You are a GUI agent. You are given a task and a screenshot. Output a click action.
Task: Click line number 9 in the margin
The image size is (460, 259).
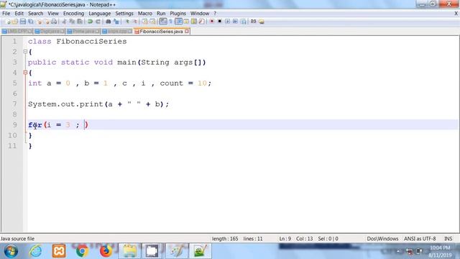[14, 125]
